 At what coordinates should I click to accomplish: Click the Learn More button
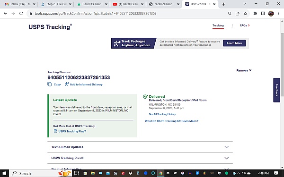click(x=234, y=43)
